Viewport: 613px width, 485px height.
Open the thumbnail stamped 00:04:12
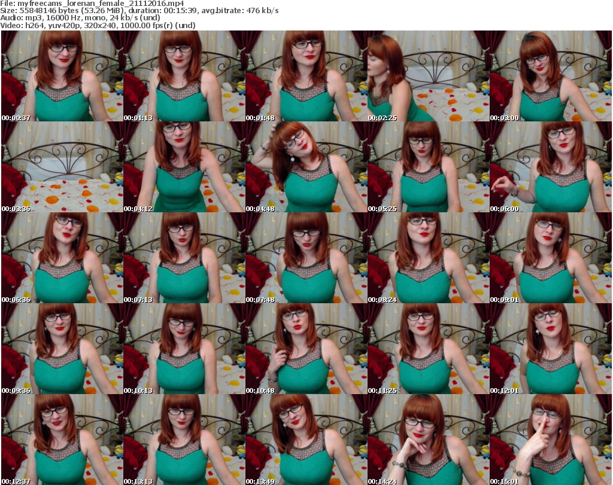[x=184, y=167]
